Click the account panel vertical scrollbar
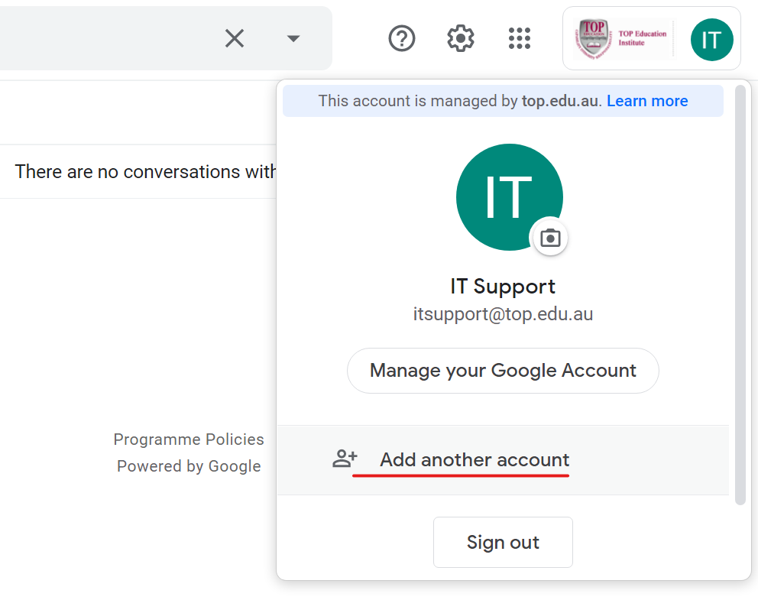 coord(740,295)
